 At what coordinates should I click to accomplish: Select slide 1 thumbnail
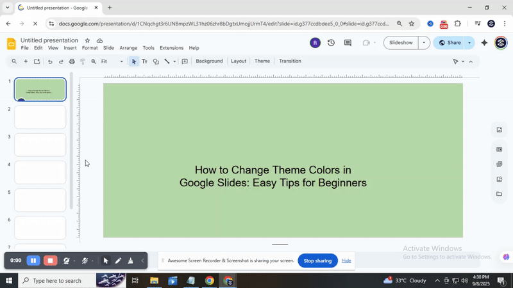(40, 90)
